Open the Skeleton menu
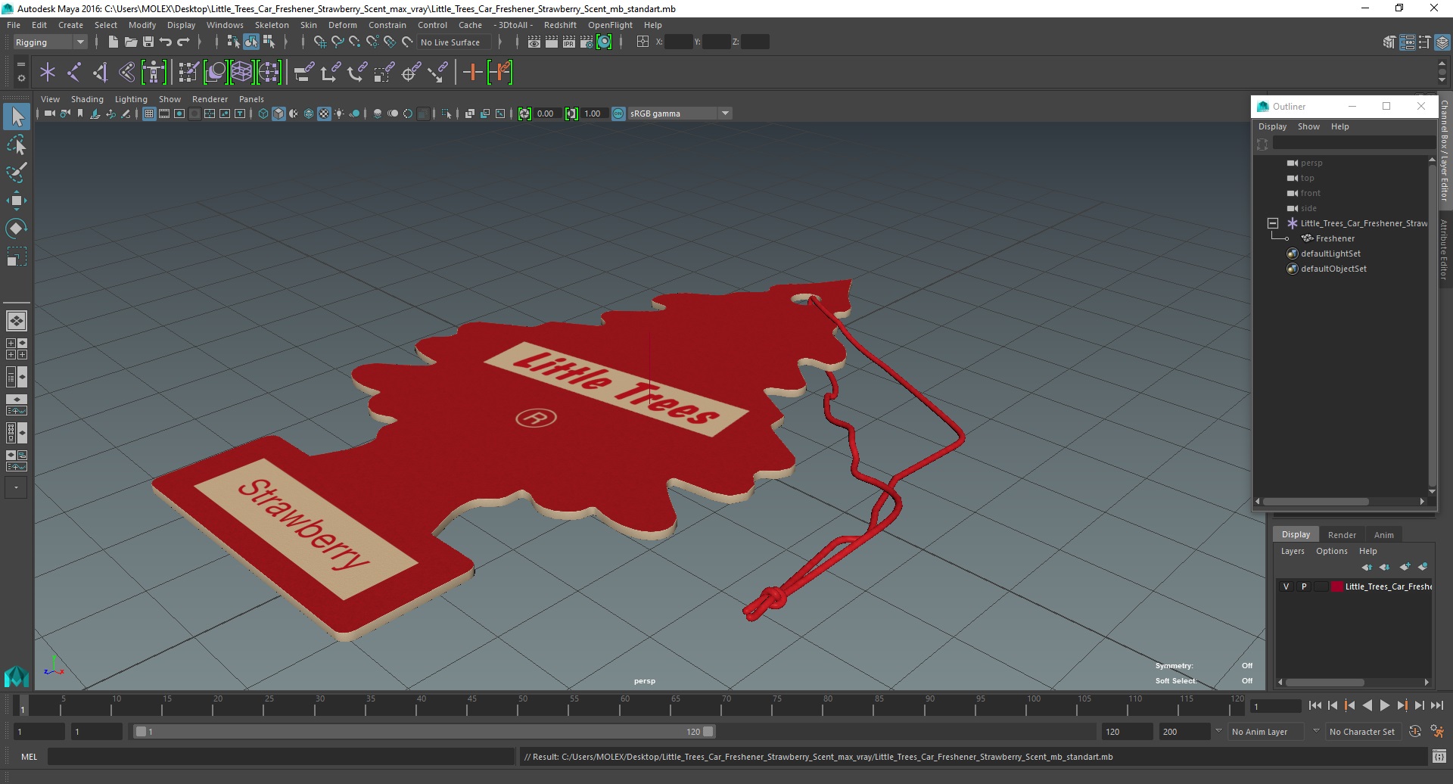Image resolution: width=1453 pixels, height=784 pixels. click(272, 25)
